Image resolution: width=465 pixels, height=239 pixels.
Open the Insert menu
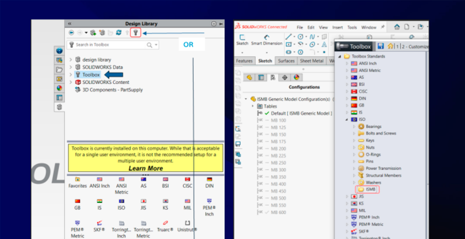click(337, 28)
